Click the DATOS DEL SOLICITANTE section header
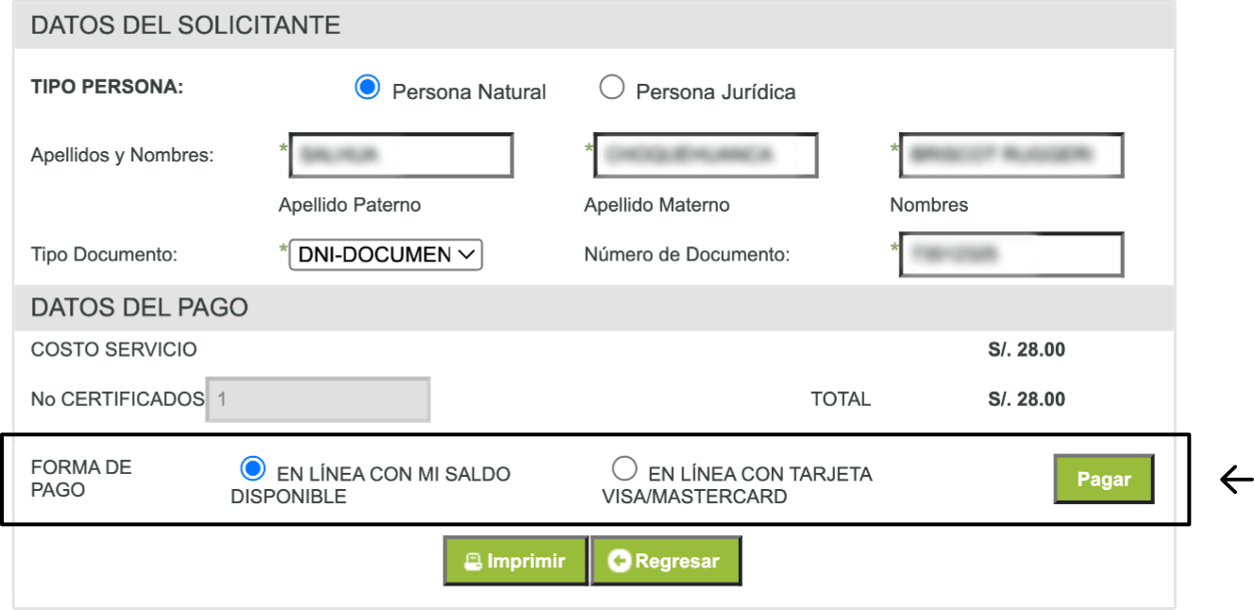 click(x=186, y=26)
